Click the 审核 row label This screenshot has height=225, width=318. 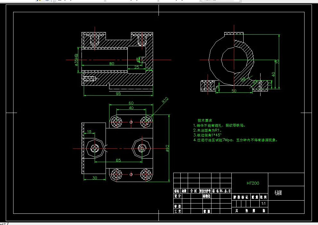(x=178, y=206)
